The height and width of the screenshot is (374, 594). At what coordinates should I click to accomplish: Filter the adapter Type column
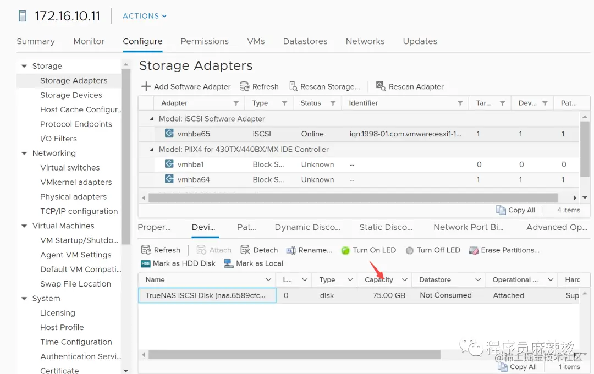click(x=284, y=103)
